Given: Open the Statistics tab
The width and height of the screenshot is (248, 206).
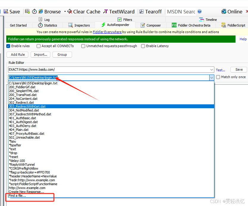Looking at the screenshot, I should pos(47,25).
